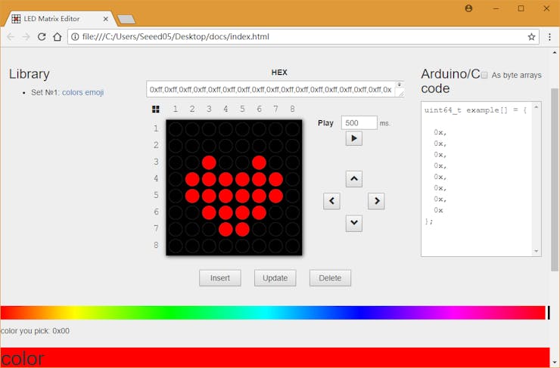Image resolution: width=560 pixels, height=368 pixels.
Task: Click the play animation button
Action: click(353, 138)
